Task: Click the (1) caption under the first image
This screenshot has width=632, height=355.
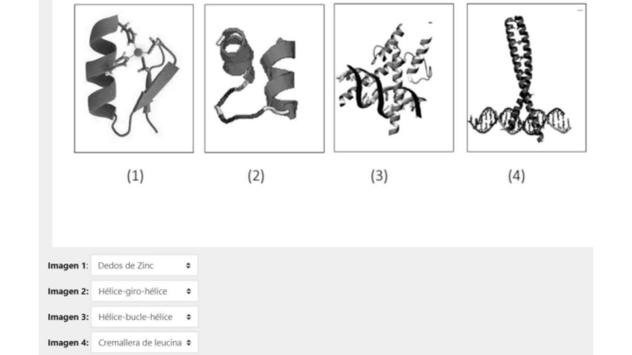Action: [136, 176]
